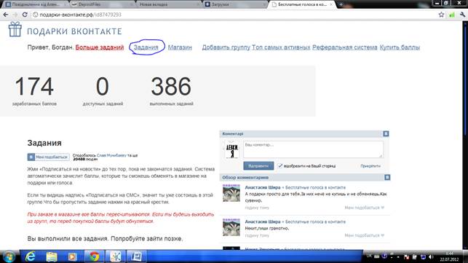Open the 'Бесплатные голоса в контакте' link on the 'Некит, пиши грамотно' comment
468x263 pixels.
(x=315, y=221)
